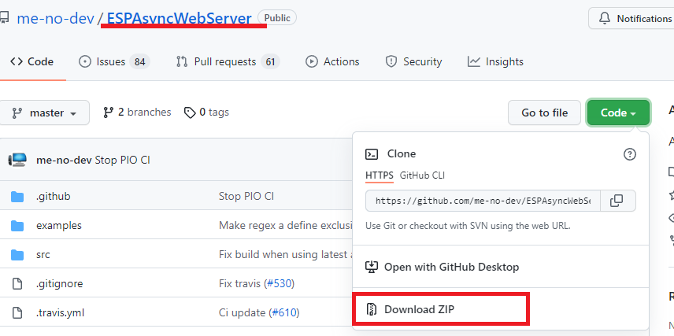Copy the clone URL with clipboard icon

coord(617,201)
